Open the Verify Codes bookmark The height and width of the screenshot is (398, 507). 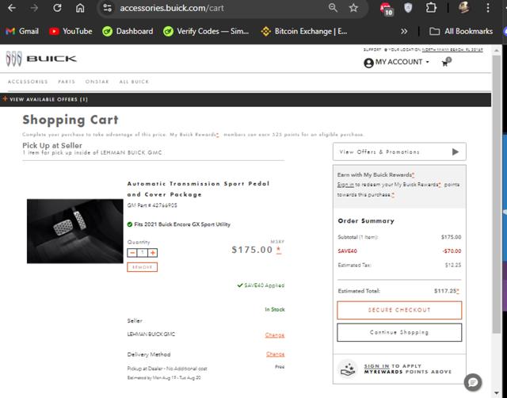pos(206,32)
